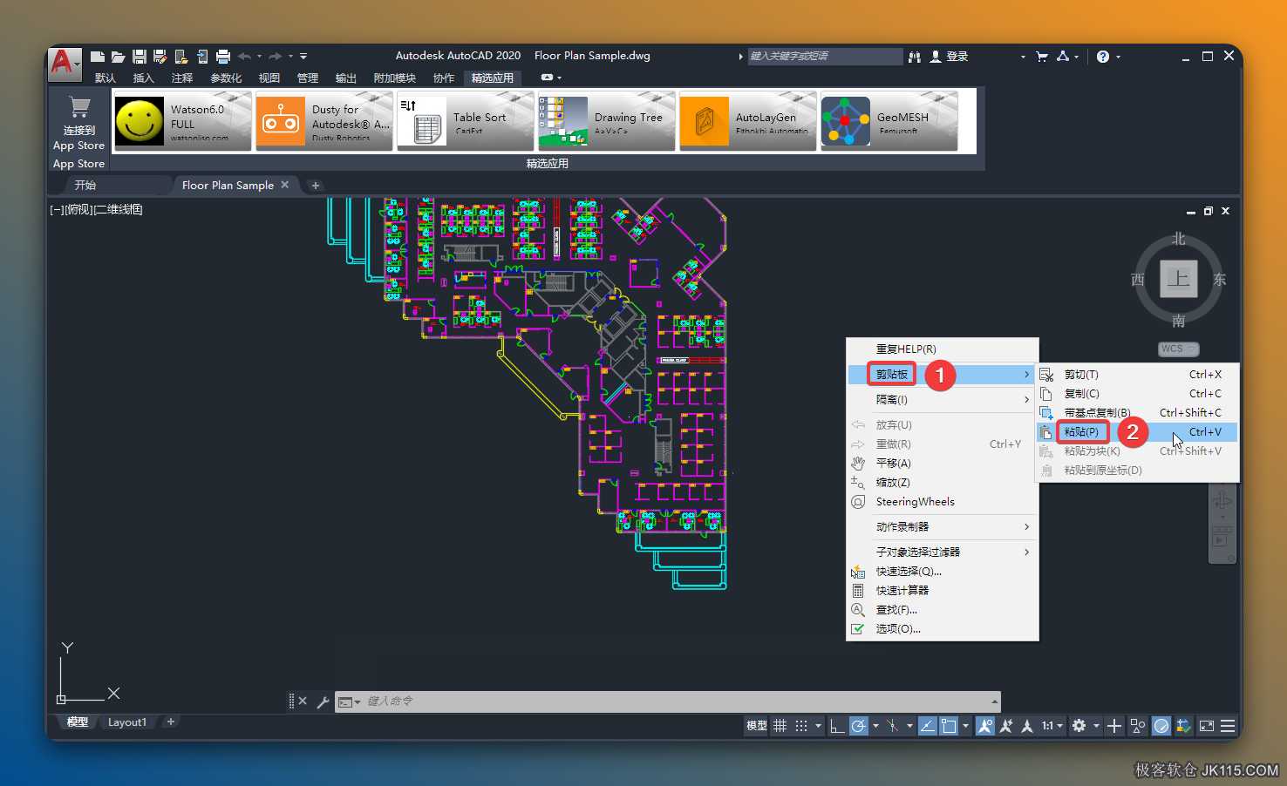Viewport: 1287px width, 786px height.
Task: Click the Undo arrow icon
Action: pyautogui.click(x=244, y=57)
